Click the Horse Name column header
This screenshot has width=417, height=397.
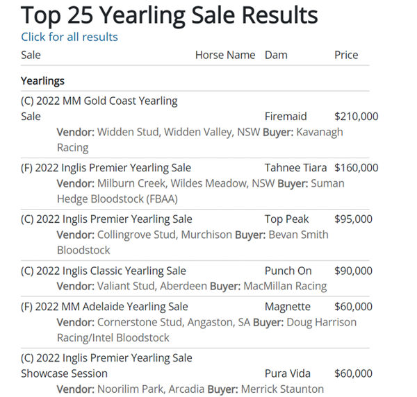[225, 55]
